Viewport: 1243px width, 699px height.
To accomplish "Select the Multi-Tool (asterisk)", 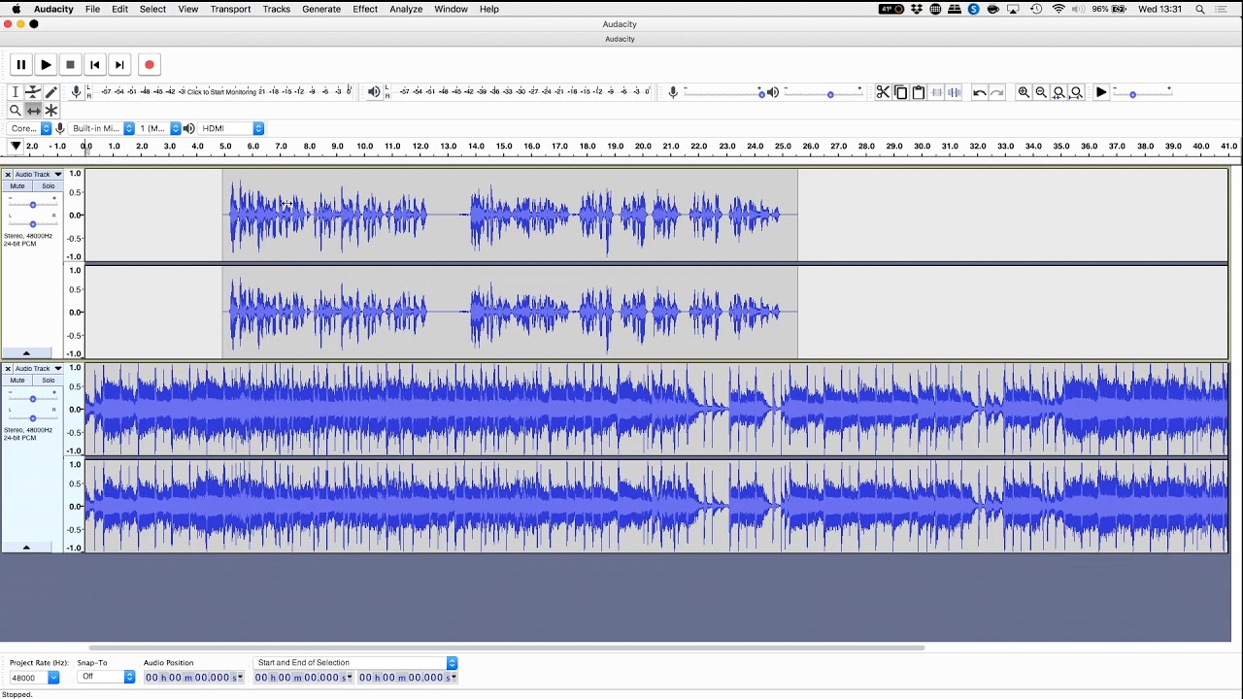I will [51, 111].
